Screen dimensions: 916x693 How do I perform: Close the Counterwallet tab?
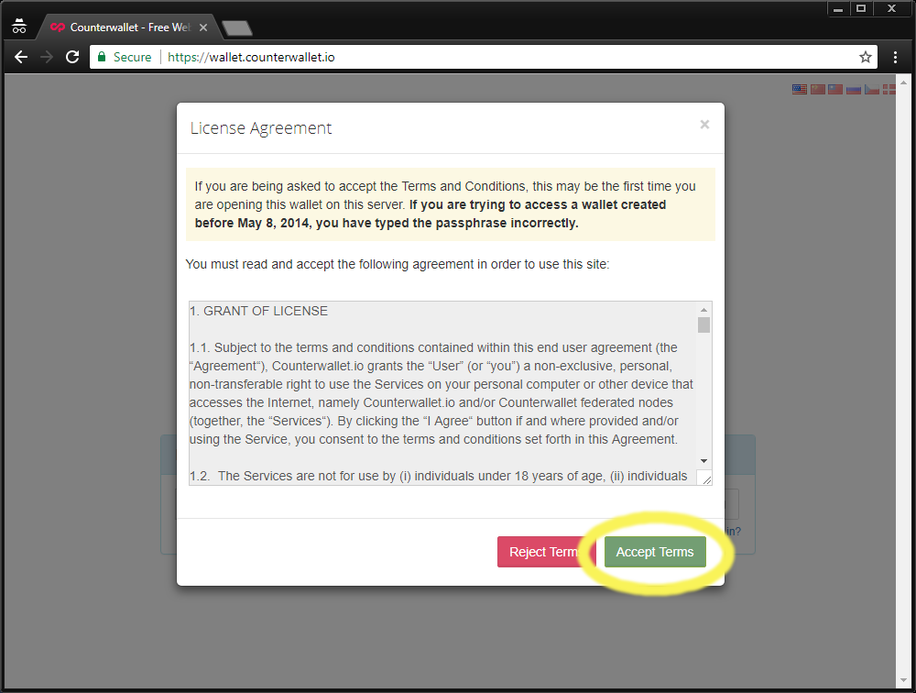[x=203, y=27]
